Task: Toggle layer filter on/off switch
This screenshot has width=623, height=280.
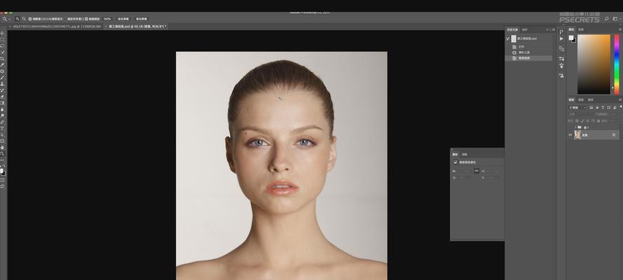Action: (x=621, y=107)
